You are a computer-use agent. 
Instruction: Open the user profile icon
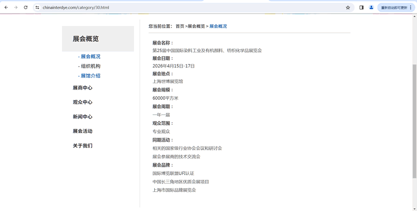pos(371,8)
